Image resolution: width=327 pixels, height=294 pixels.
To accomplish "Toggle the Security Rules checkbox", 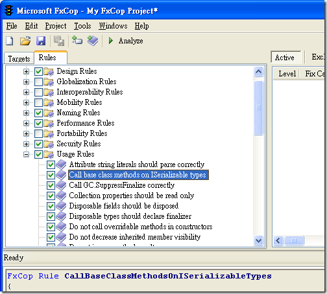I will point(38,144).
